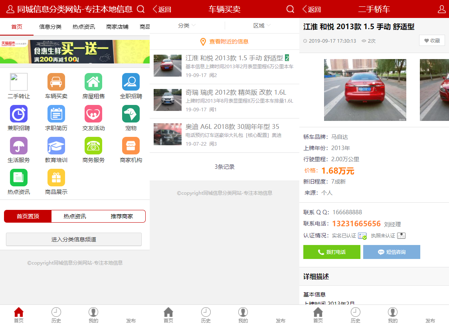Click the green 拨打电话 button
This screenshot has height=324, width=449.
pyautogui.click(x=332, y=252)
